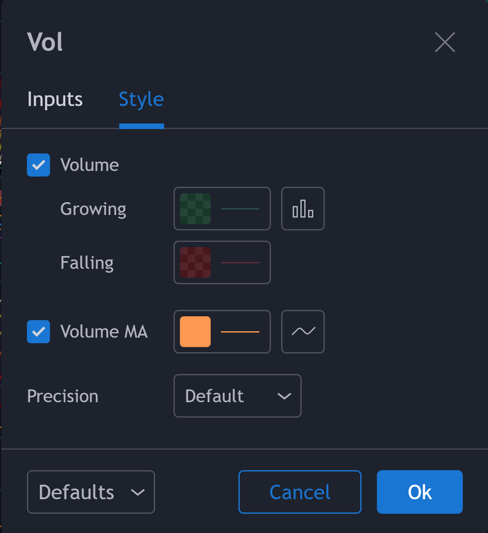
Task: Click the chevron arrow in the Precision box
Action: pyautogui.click(x=284, y=396)
